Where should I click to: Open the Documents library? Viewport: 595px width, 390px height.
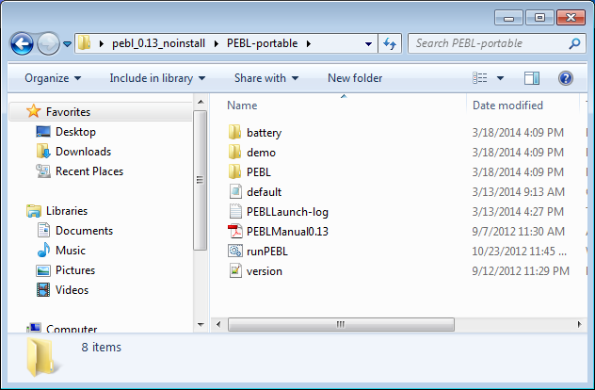pos(84,231)
